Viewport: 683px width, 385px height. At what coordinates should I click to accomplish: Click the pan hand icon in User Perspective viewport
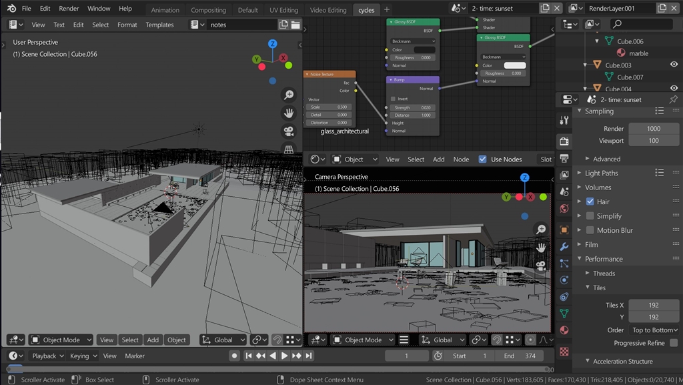(x=288, y=113)
